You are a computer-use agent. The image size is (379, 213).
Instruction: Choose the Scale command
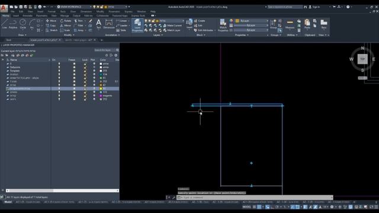coord(65,30)
